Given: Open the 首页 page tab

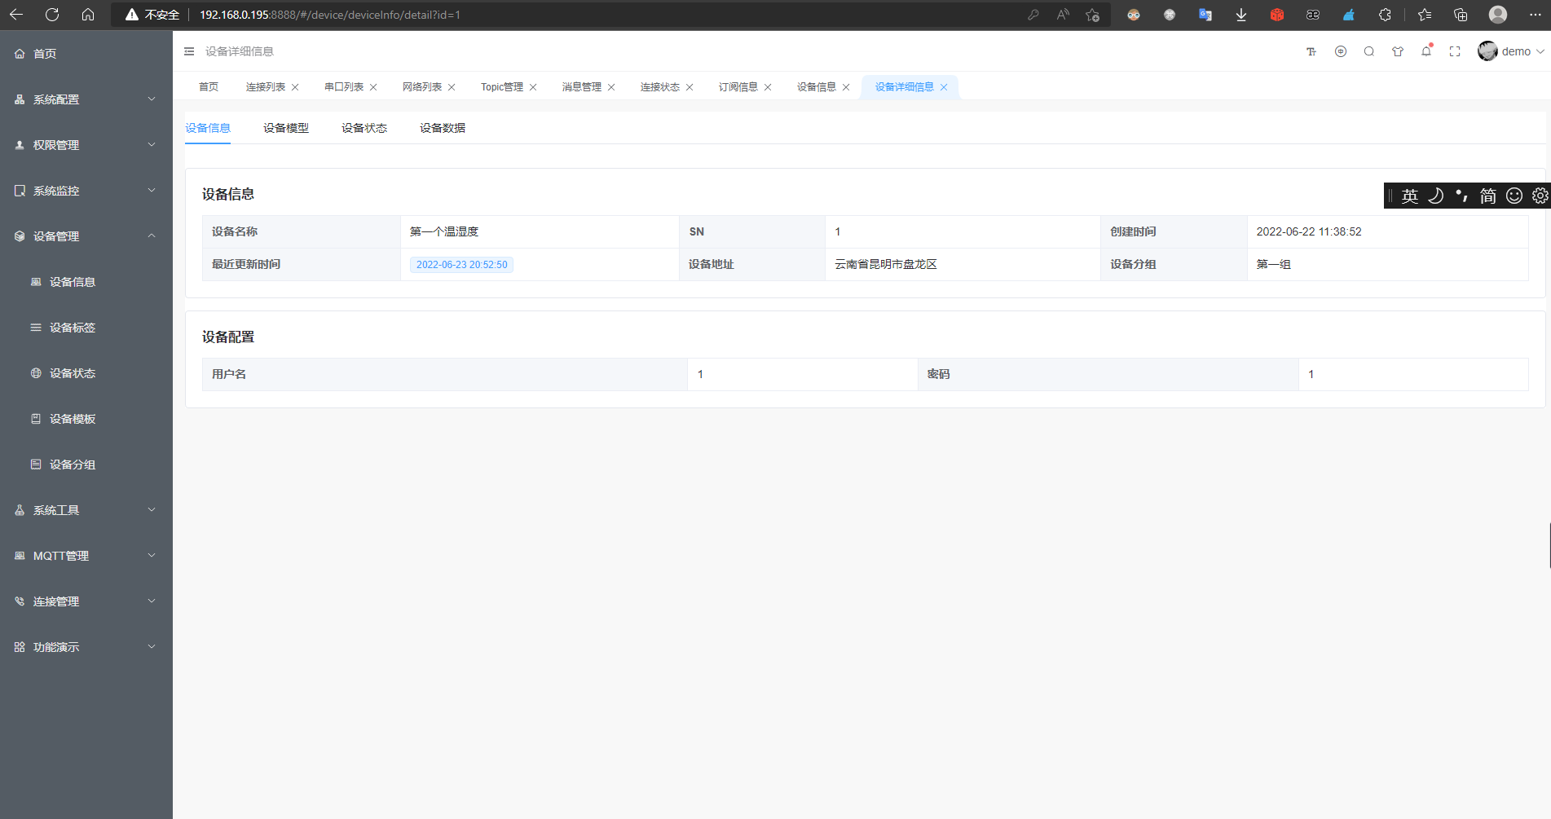Looking at the screenshot, I should (209, 87).
